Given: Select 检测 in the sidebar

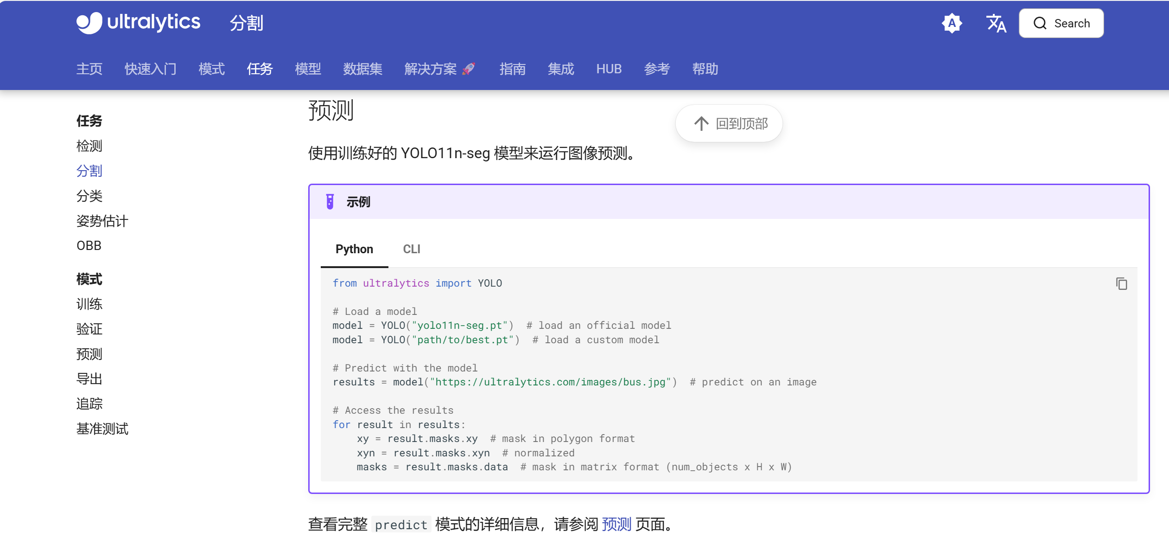Looking at the screenshot, I should pos(89,146).
